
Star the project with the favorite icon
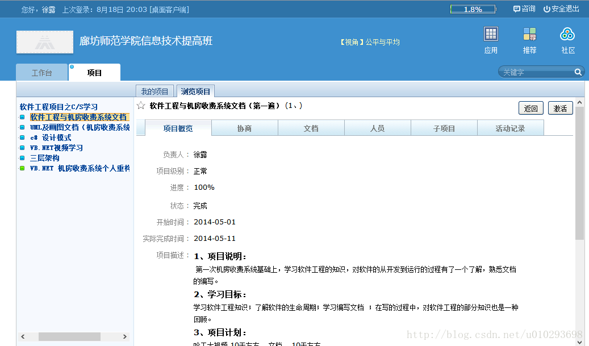click(x=141, y=106)
